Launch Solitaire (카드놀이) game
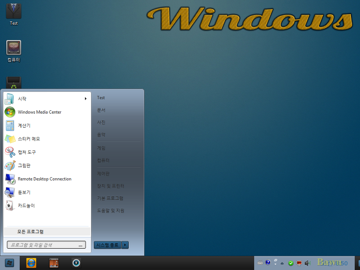Screen dimensions: 360x270 [47, 205]
